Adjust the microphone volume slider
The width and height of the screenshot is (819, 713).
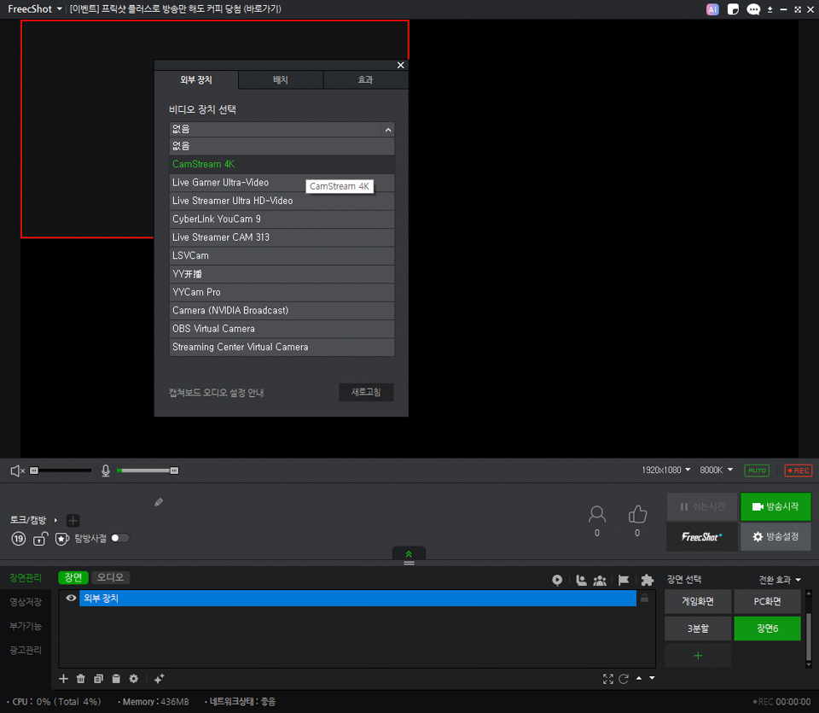click(x=148, y=470)
